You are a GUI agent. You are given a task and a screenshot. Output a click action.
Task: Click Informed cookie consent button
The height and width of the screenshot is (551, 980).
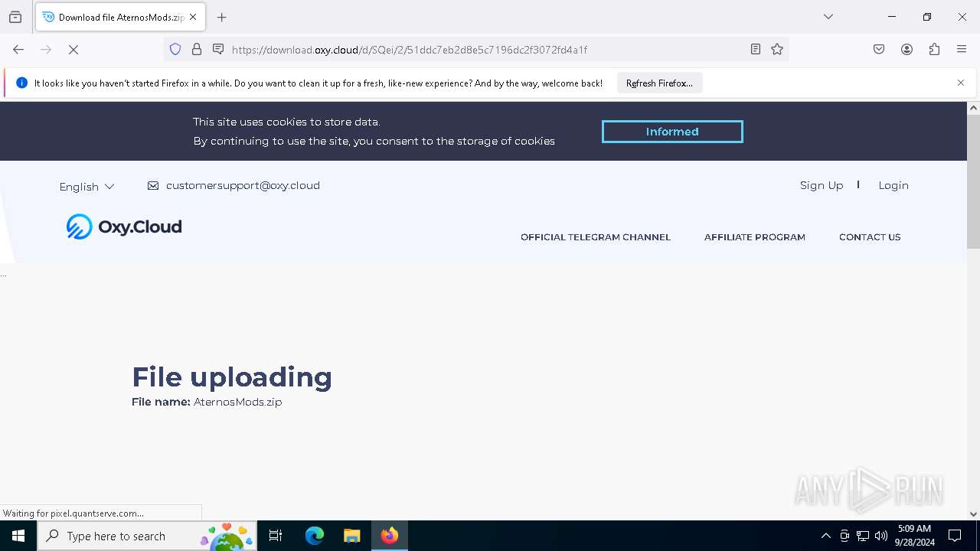(672, 132)
